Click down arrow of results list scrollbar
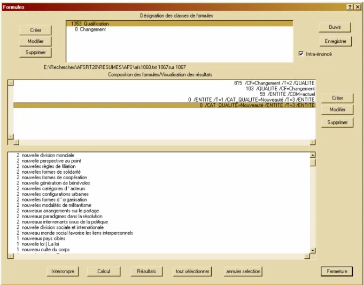 pos(313,250)
